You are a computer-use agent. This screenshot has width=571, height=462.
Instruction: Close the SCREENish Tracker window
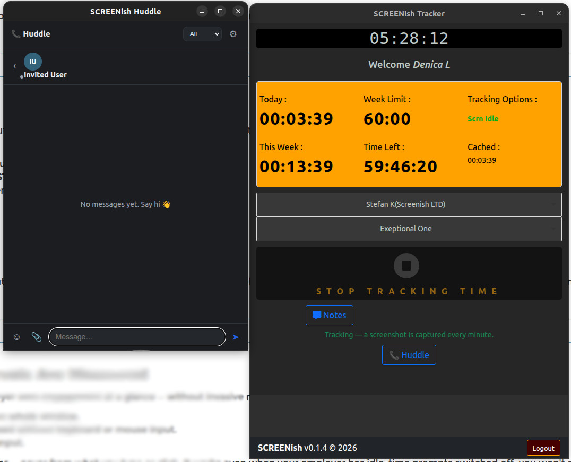coord(559,13)
